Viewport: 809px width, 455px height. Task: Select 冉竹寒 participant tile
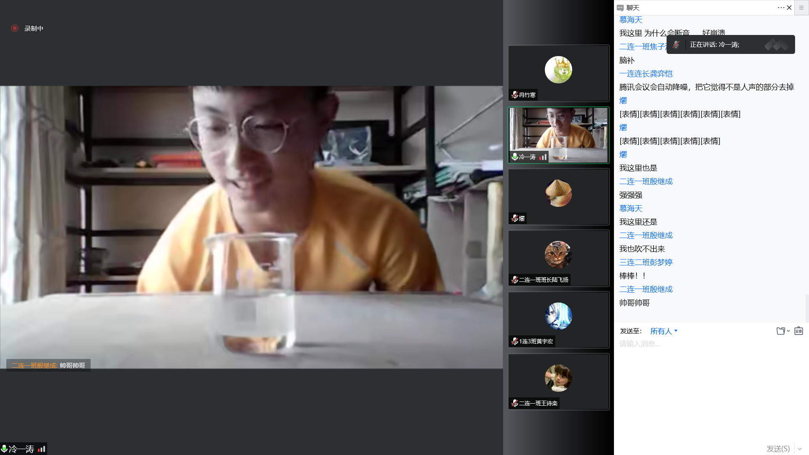click(x=558, y=73)
